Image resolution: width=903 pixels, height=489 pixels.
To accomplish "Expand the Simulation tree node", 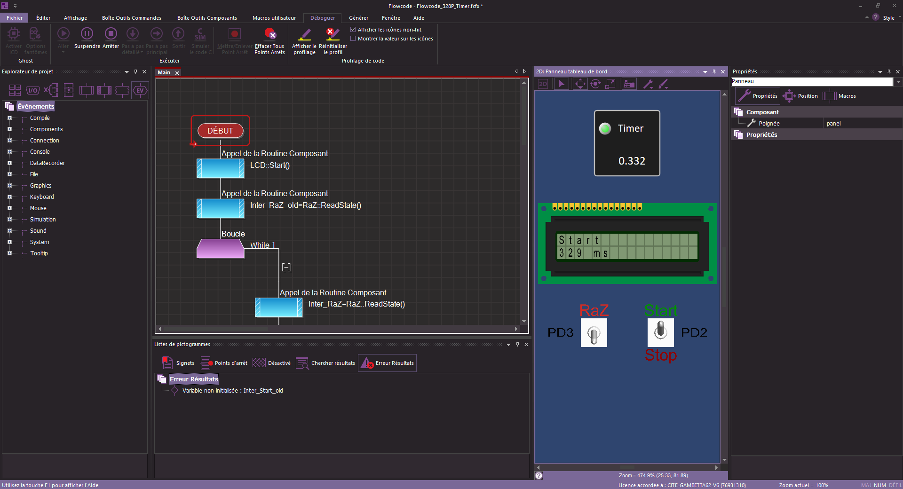I will (x=9, y=220).
